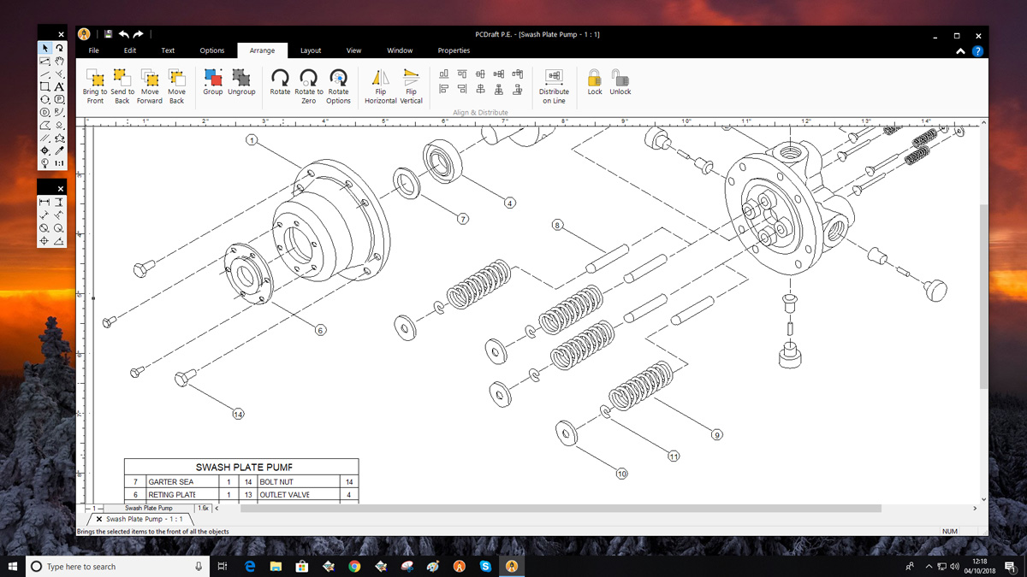The width and height of the screenshot is (1027, 577).
Task: Open the Properties tab
Action: tap(454, 50)
